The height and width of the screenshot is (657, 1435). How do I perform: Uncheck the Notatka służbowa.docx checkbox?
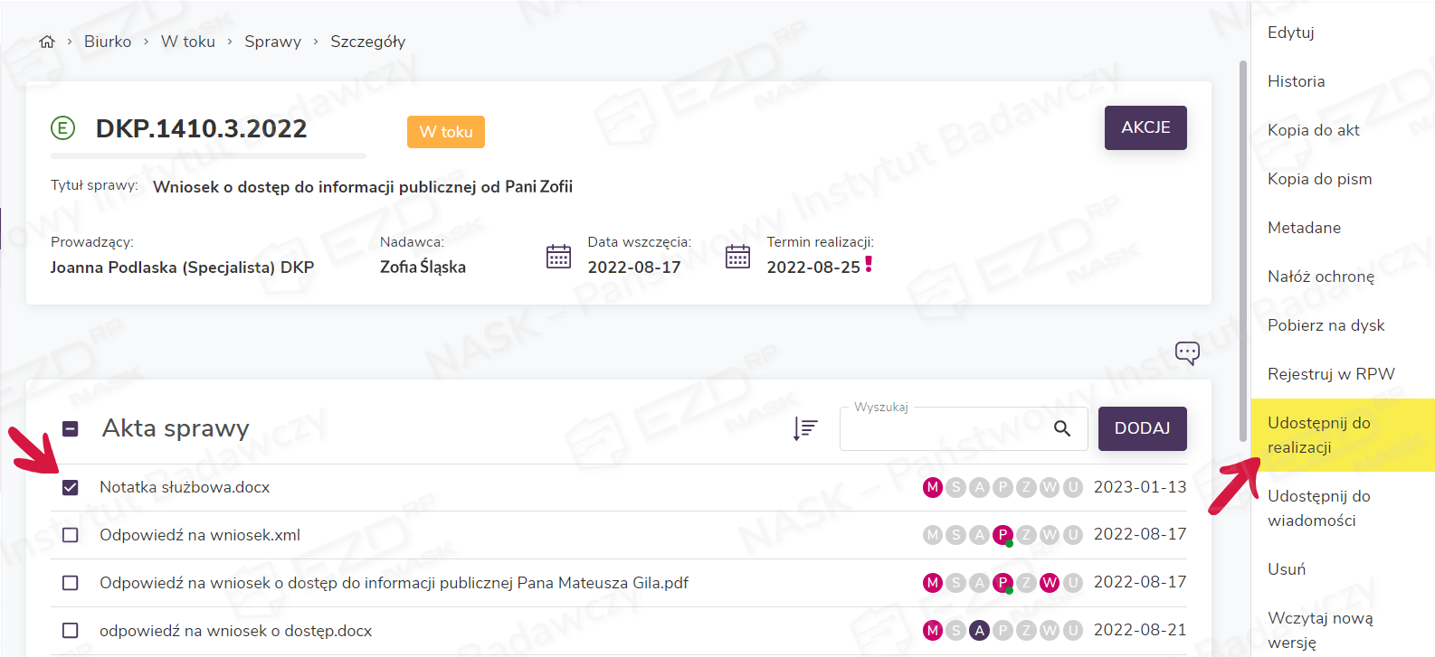tap(70, 488)
